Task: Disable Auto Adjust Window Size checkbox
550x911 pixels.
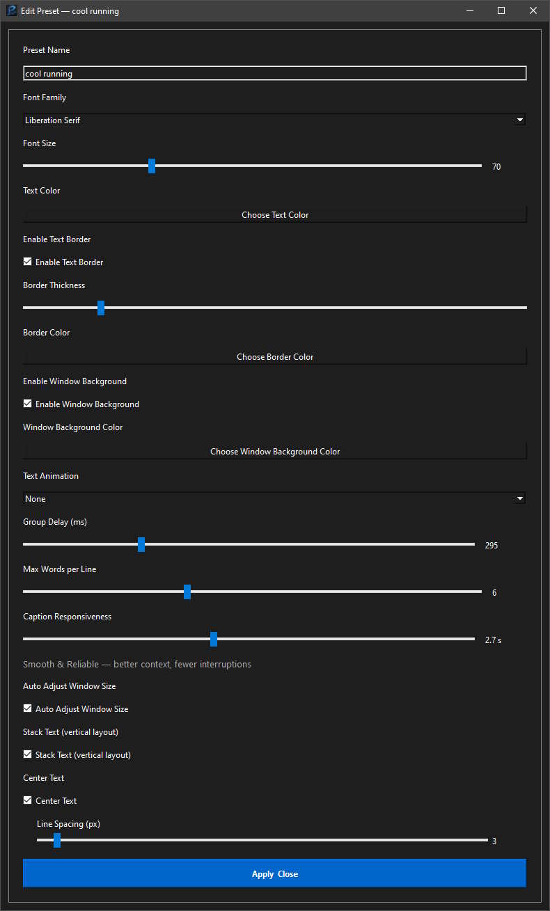Action: (x=28, y=708)
